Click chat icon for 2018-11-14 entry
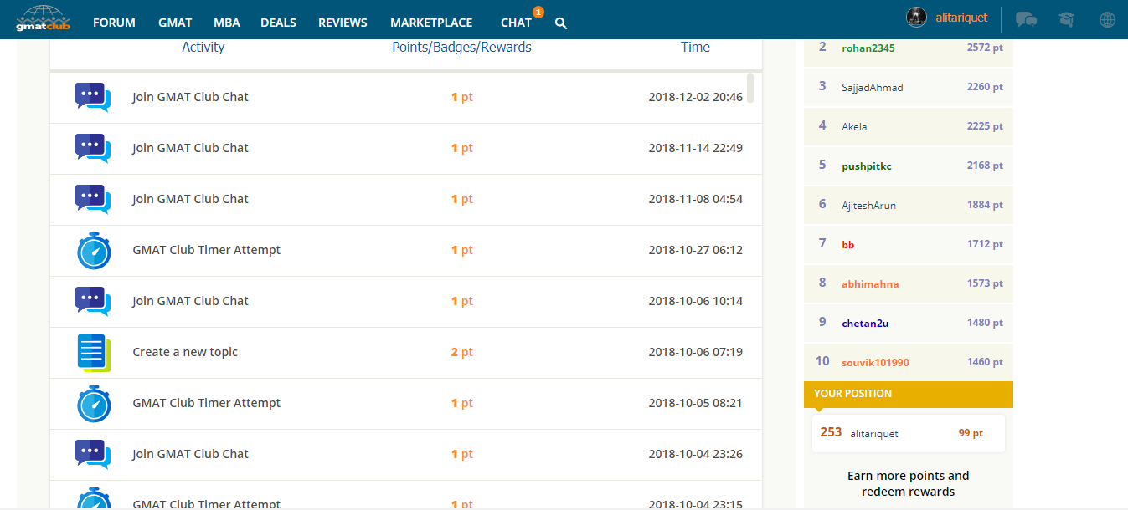Viewport: 1128px width, 510px height. point(93,148)
